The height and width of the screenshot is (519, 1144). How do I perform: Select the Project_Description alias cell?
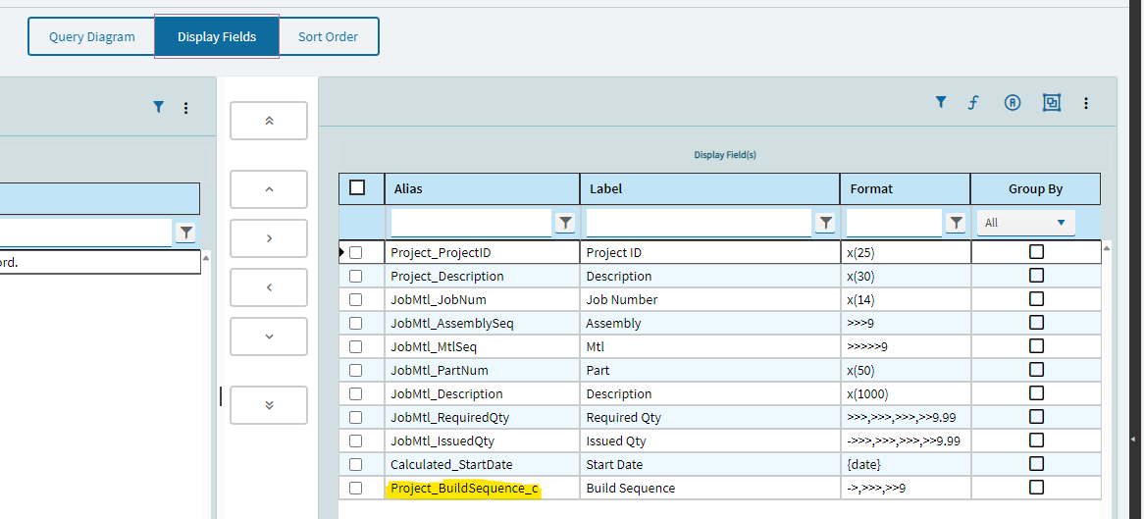point(483,276)
